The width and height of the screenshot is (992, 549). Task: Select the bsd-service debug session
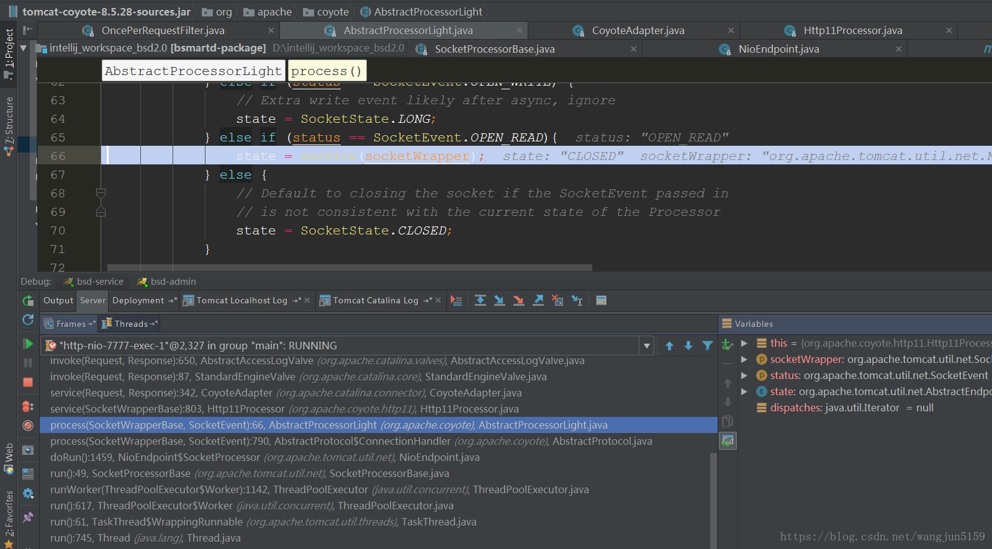point(94,282)
